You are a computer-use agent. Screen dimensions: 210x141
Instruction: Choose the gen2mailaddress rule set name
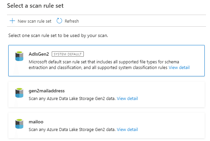(x=46, y=91)
